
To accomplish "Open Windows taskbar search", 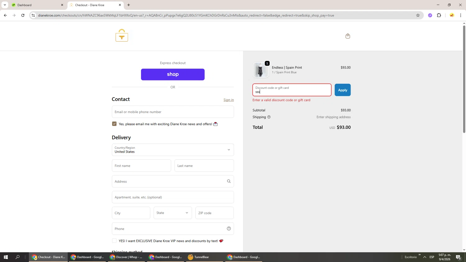I will [x=17, y=257].
